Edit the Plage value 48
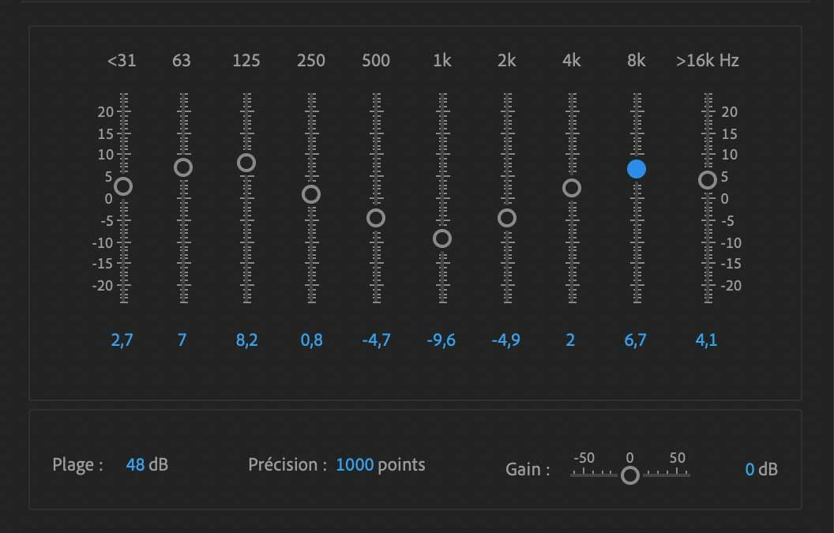The height and width of the screenshot is (533, 834). click(135, 465)
